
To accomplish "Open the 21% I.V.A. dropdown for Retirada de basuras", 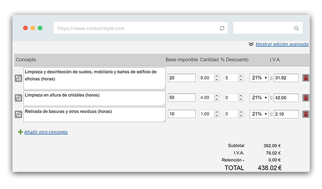I will click(x=259, y=114).
